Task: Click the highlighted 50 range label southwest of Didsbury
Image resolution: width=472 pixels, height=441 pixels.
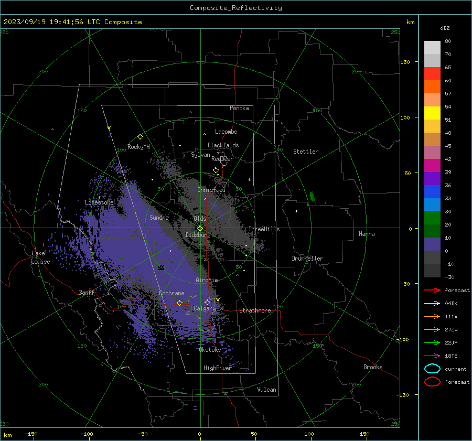Action: tap(161, 267)
